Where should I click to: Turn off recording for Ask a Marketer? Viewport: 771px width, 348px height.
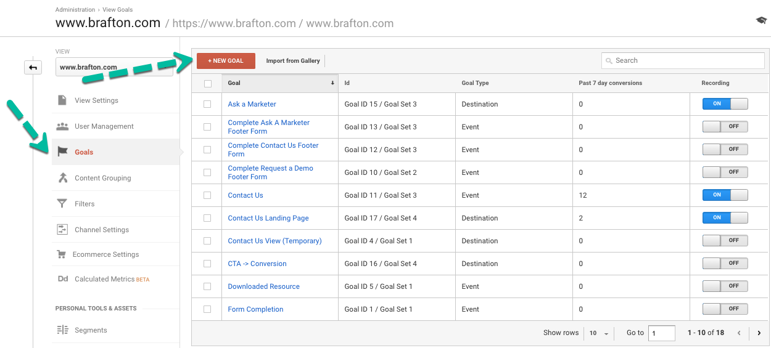click(x=725, y=104)
